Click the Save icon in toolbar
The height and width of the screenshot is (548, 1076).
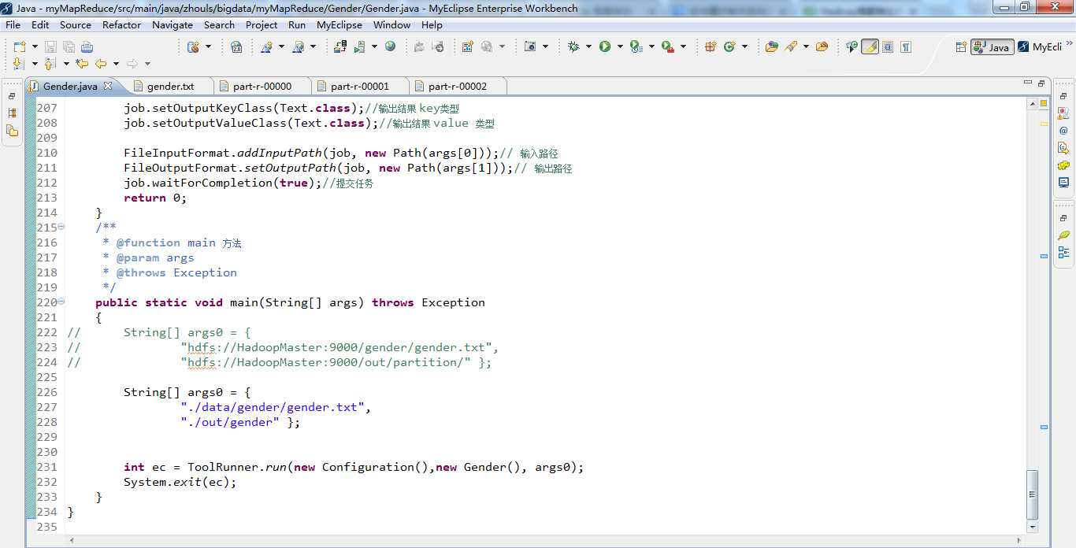[x=50, y=46]
